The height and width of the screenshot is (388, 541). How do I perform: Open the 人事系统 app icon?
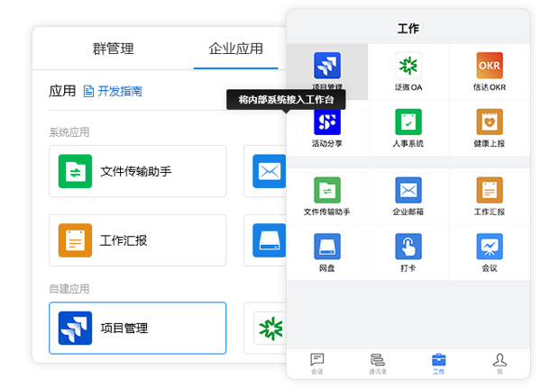pyautogui.click(x=408, y=122)
